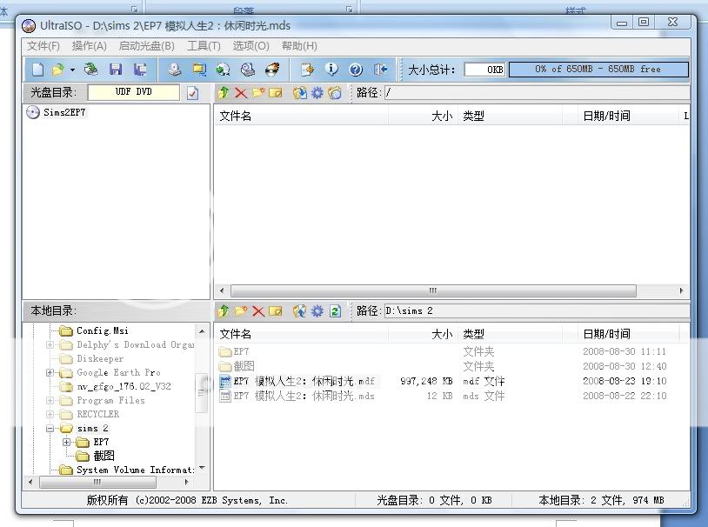Viewport: 708px width, 527px height.
Task: Click the up-folder arrow in local directory toolbar
Action: coord(224,310)
